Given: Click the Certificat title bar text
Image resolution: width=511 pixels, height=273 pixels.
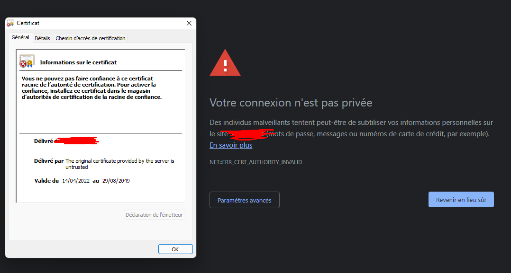Looking at the screenshot, I should 28,23.
